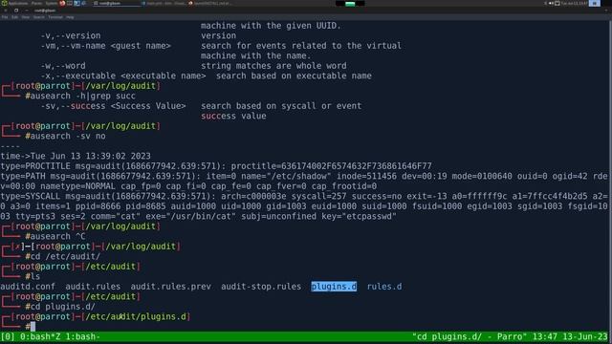The image size is (612, 344).
Task: Click '-vm,--vm-name <guest name>' option text
Action: point(105,46)
